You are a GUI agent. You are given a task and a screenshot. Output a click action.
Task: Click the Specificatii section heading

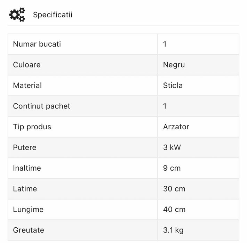[x=53, y=15]
